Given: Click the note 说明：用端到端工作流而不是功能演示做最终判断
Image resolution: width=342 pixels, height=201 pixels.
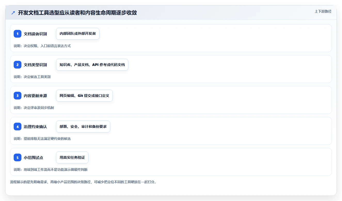Looking at the screenshot, I should (x=51, y=170).
